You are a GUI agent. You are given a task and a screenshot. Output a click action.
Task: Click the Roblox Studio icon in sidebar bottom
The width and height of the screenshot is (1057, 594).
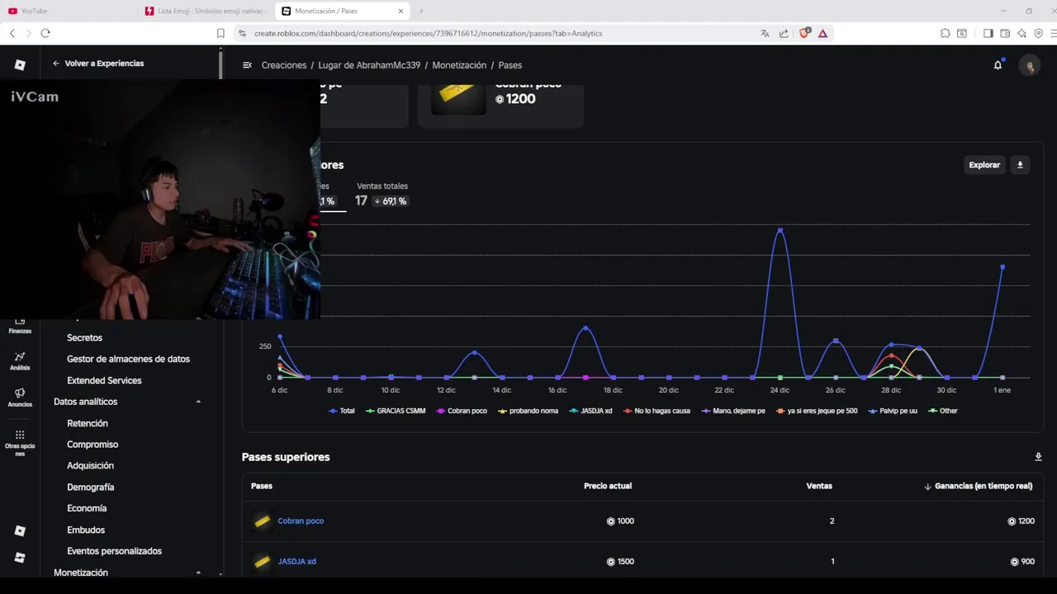(20, 558)
